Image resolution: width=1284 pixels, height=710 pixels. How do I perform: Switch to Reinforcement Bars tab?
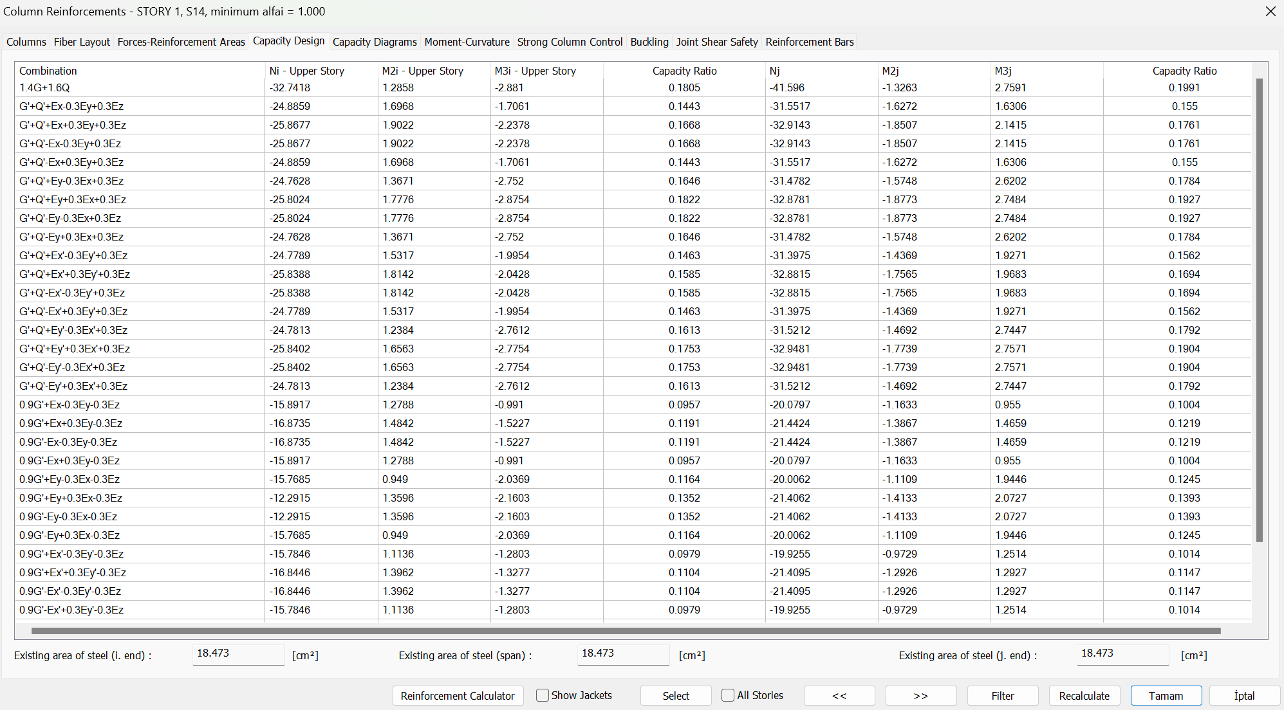(809, 42)
